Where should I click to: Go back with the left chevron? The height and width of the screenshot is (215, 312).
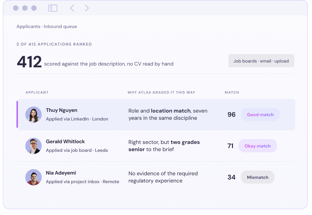click(72, 8)
